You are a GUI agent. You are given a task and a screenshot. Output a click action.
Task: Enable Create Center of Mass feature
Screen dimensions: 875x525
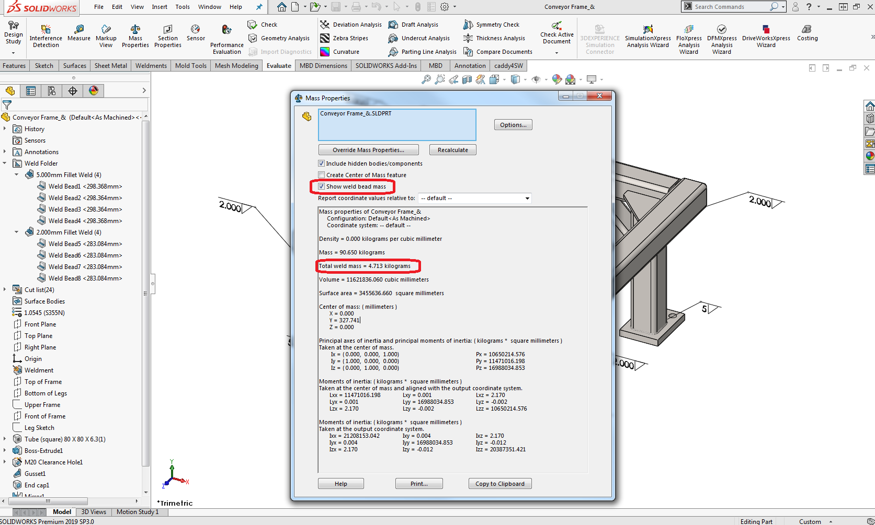pos(322,175)
